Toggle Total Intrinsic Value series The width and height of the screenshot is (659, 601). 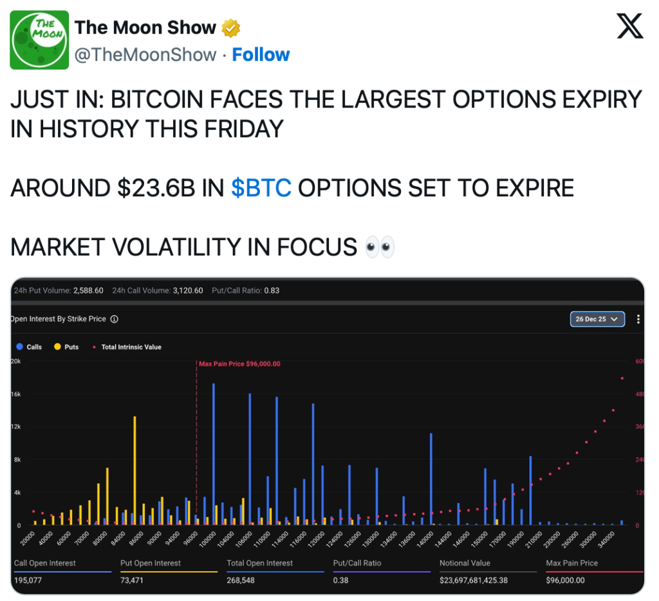pyautogui.click(x=131, y=347)
